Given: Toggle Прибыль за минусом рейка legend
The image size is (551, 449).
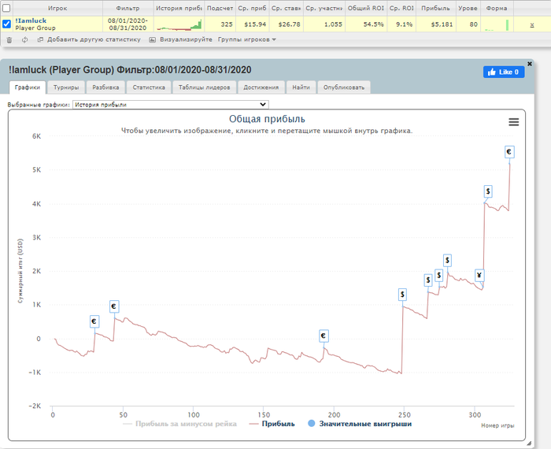Looking at the screenshot, I should [x=179, y=424].
